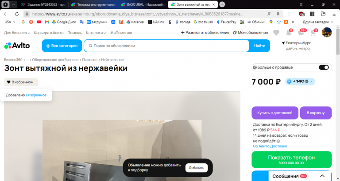Click the Avito logo
Screen dimensions: 340x181
coord(17,46)
